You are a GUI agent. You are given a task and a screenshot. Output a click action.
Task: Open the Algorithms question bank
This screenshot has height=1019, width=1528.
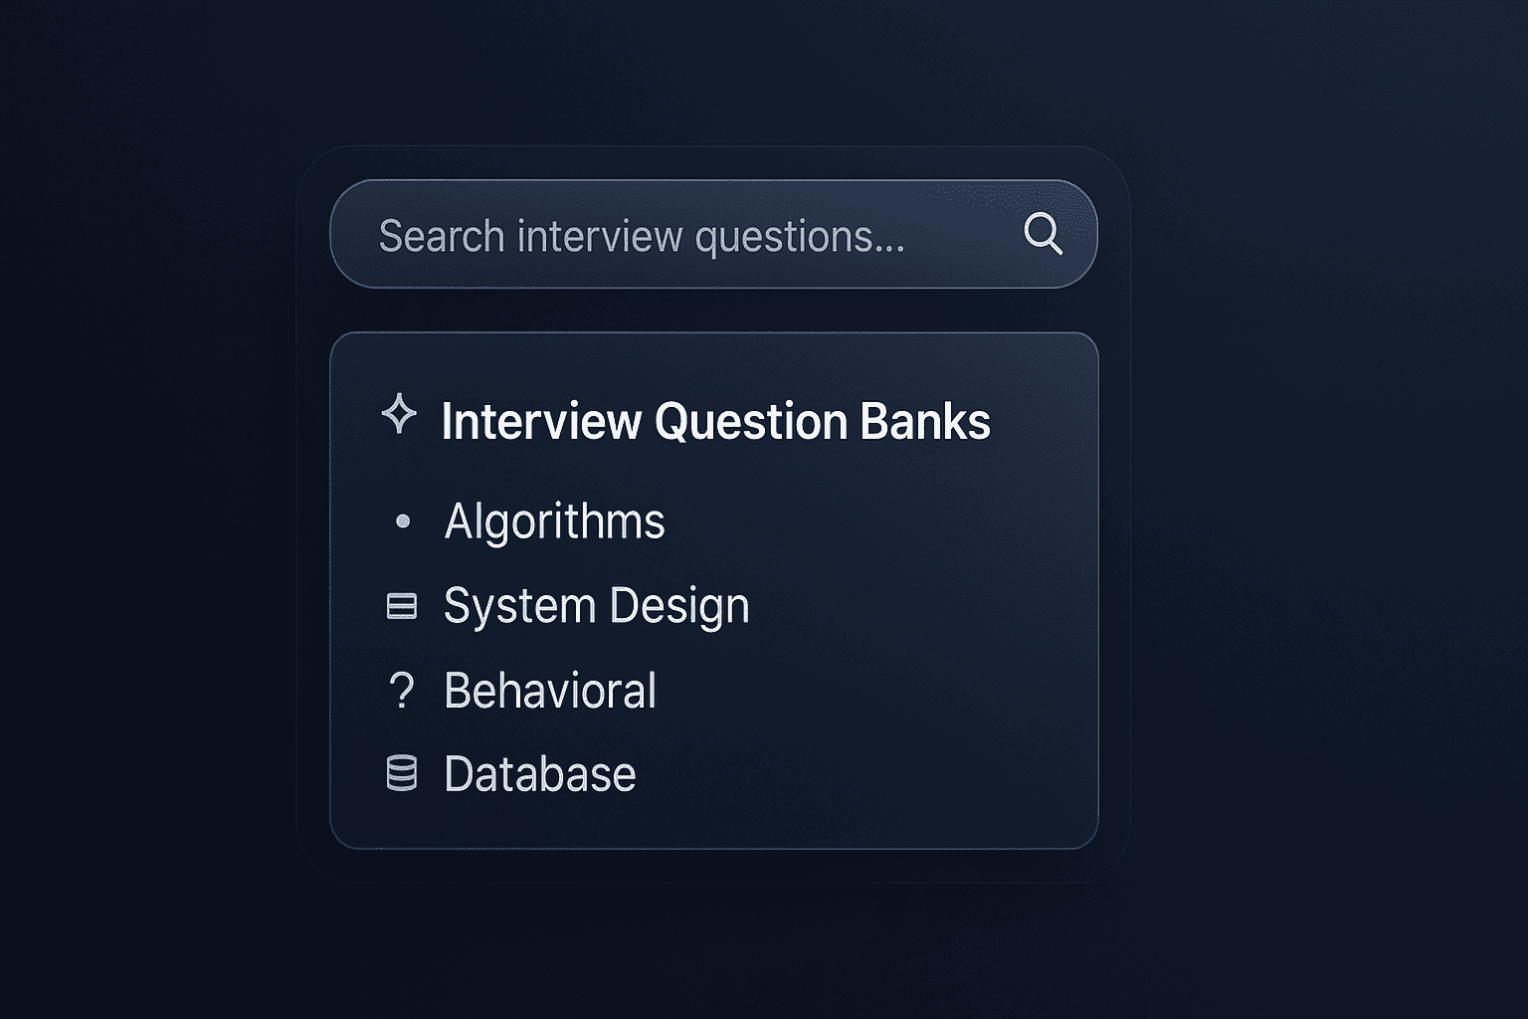pos(554,521)
